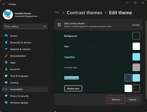The width and height of the screenshot is (147, 112).
Task: Navigate to Accounts settings
Action: [25, 69]
